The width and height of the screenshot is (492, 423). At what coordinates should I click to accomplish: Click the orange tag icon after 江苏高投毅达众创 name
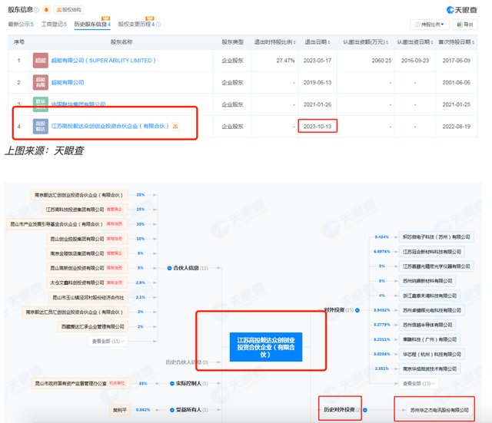(x=175, y=126)
